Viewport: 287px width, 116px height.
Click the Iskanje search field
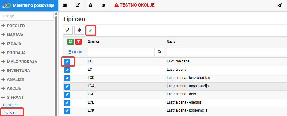tap(27, 16)
